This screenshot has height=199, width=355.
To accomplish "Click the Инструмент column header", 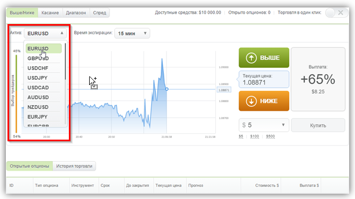I will (x=82, y=186).
